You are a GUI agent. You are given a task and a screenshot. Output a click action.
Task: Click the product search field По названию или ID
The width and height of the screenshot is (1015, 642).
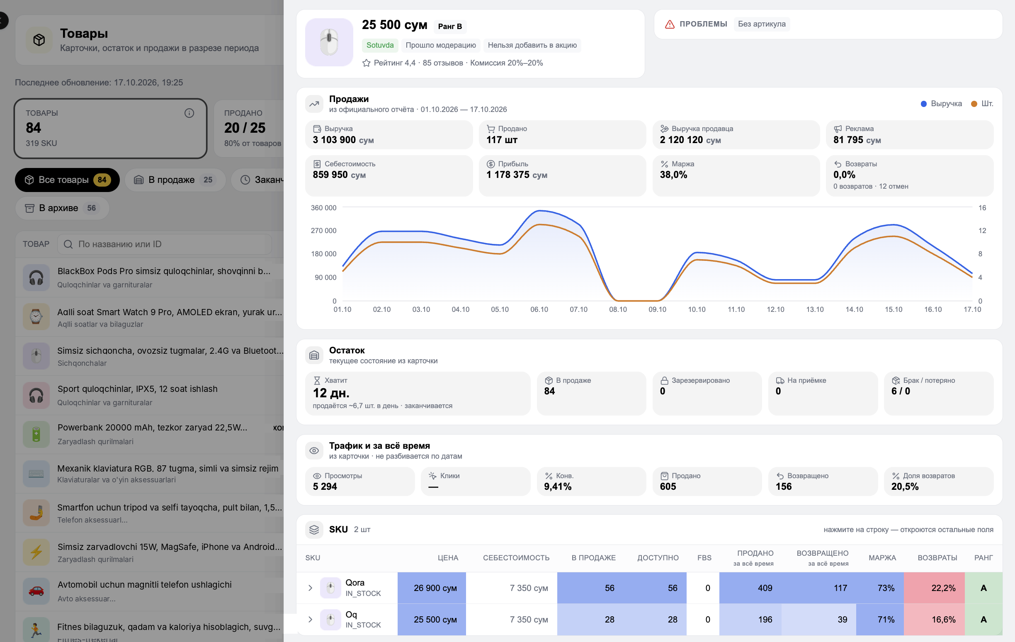(164, 244)
